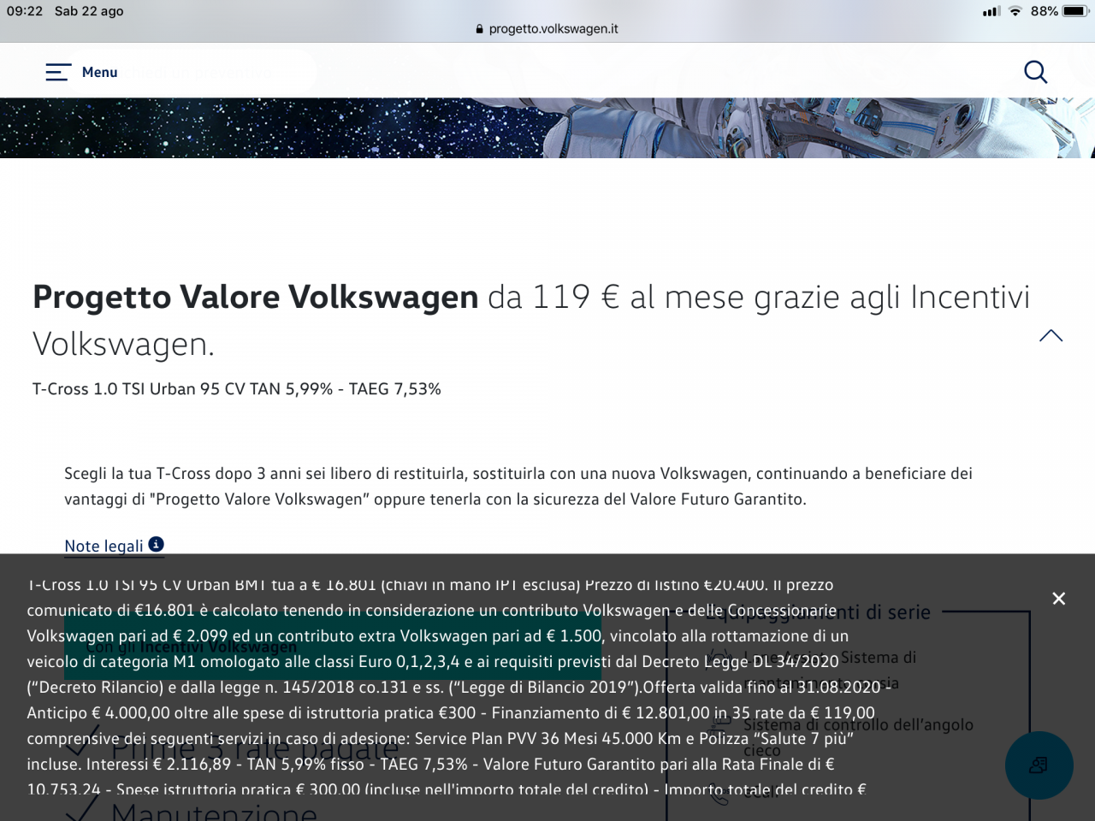The image size is (1095, 821).
Task: Click the Progetto Valore Volkswagen heading
Action: (255, 298)
